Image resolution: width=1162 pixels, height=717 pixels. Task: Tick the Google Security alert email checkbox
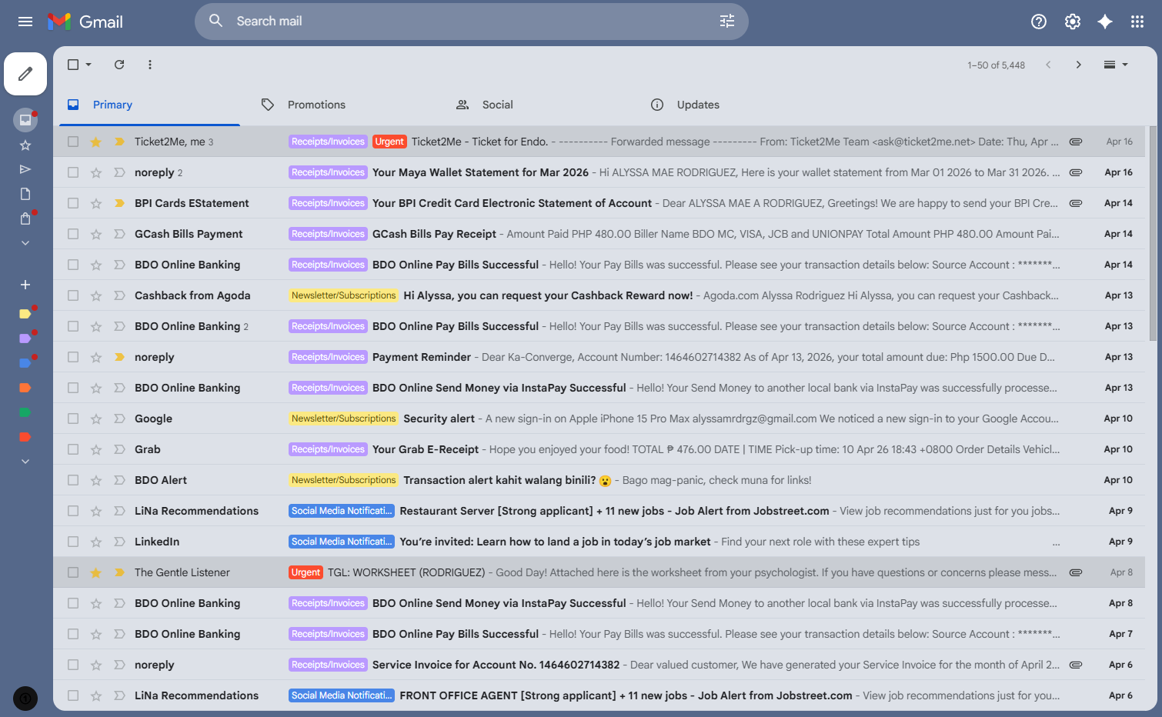pyautogui.click(x=73, y=419)
